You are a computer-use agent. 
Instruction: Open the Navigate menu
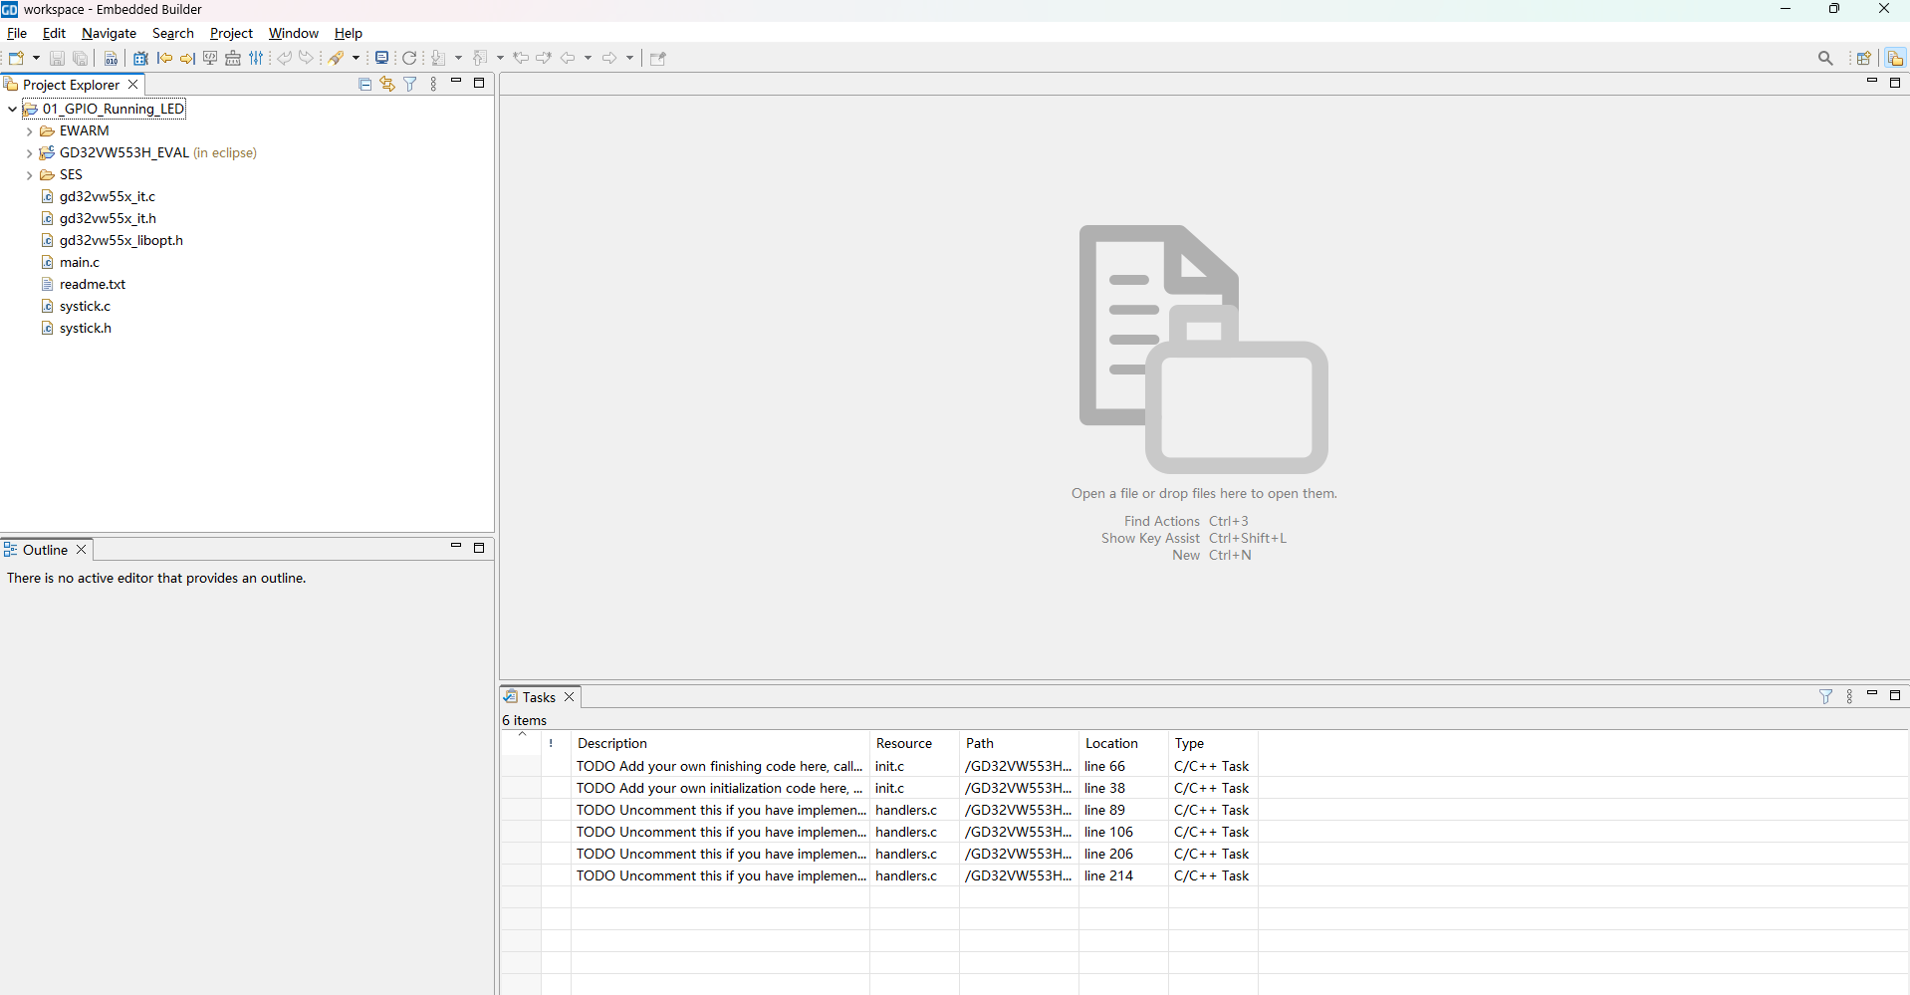pos(109,33)
